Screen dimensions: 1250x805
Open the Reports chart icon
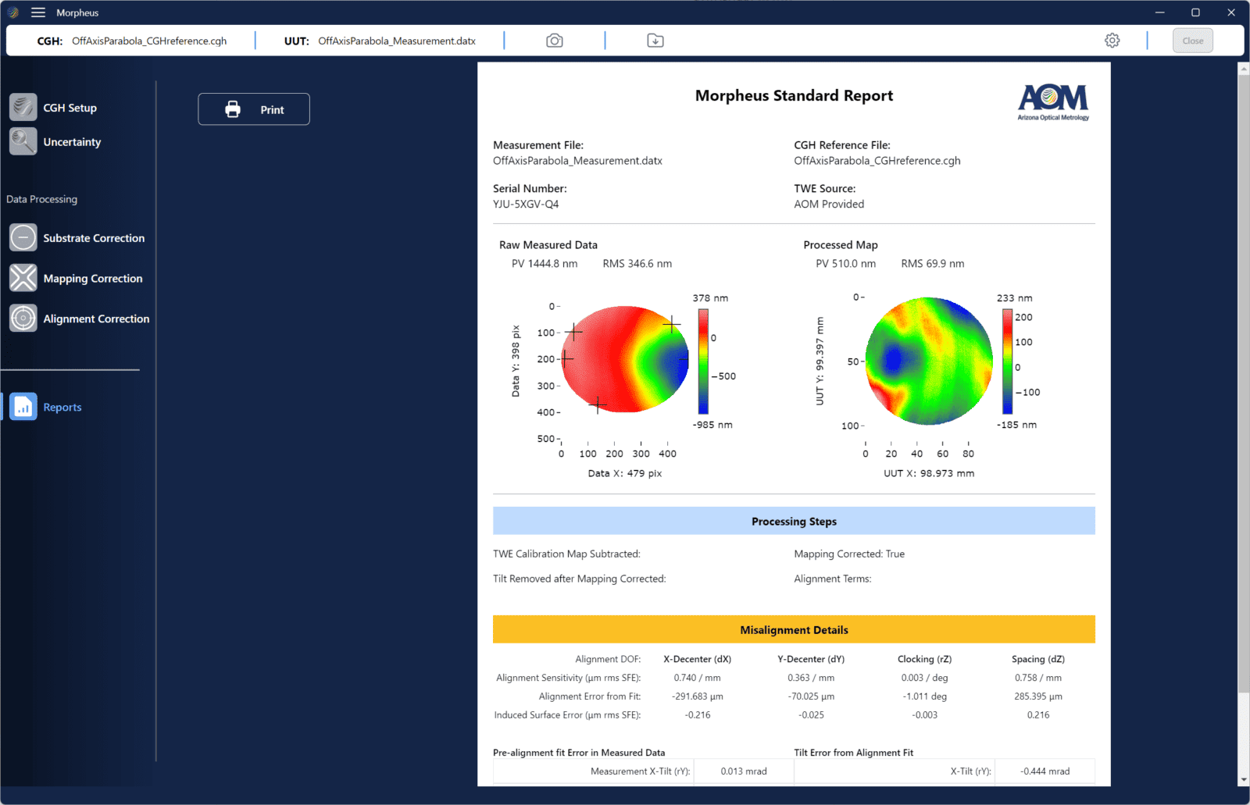pos(23,407)
